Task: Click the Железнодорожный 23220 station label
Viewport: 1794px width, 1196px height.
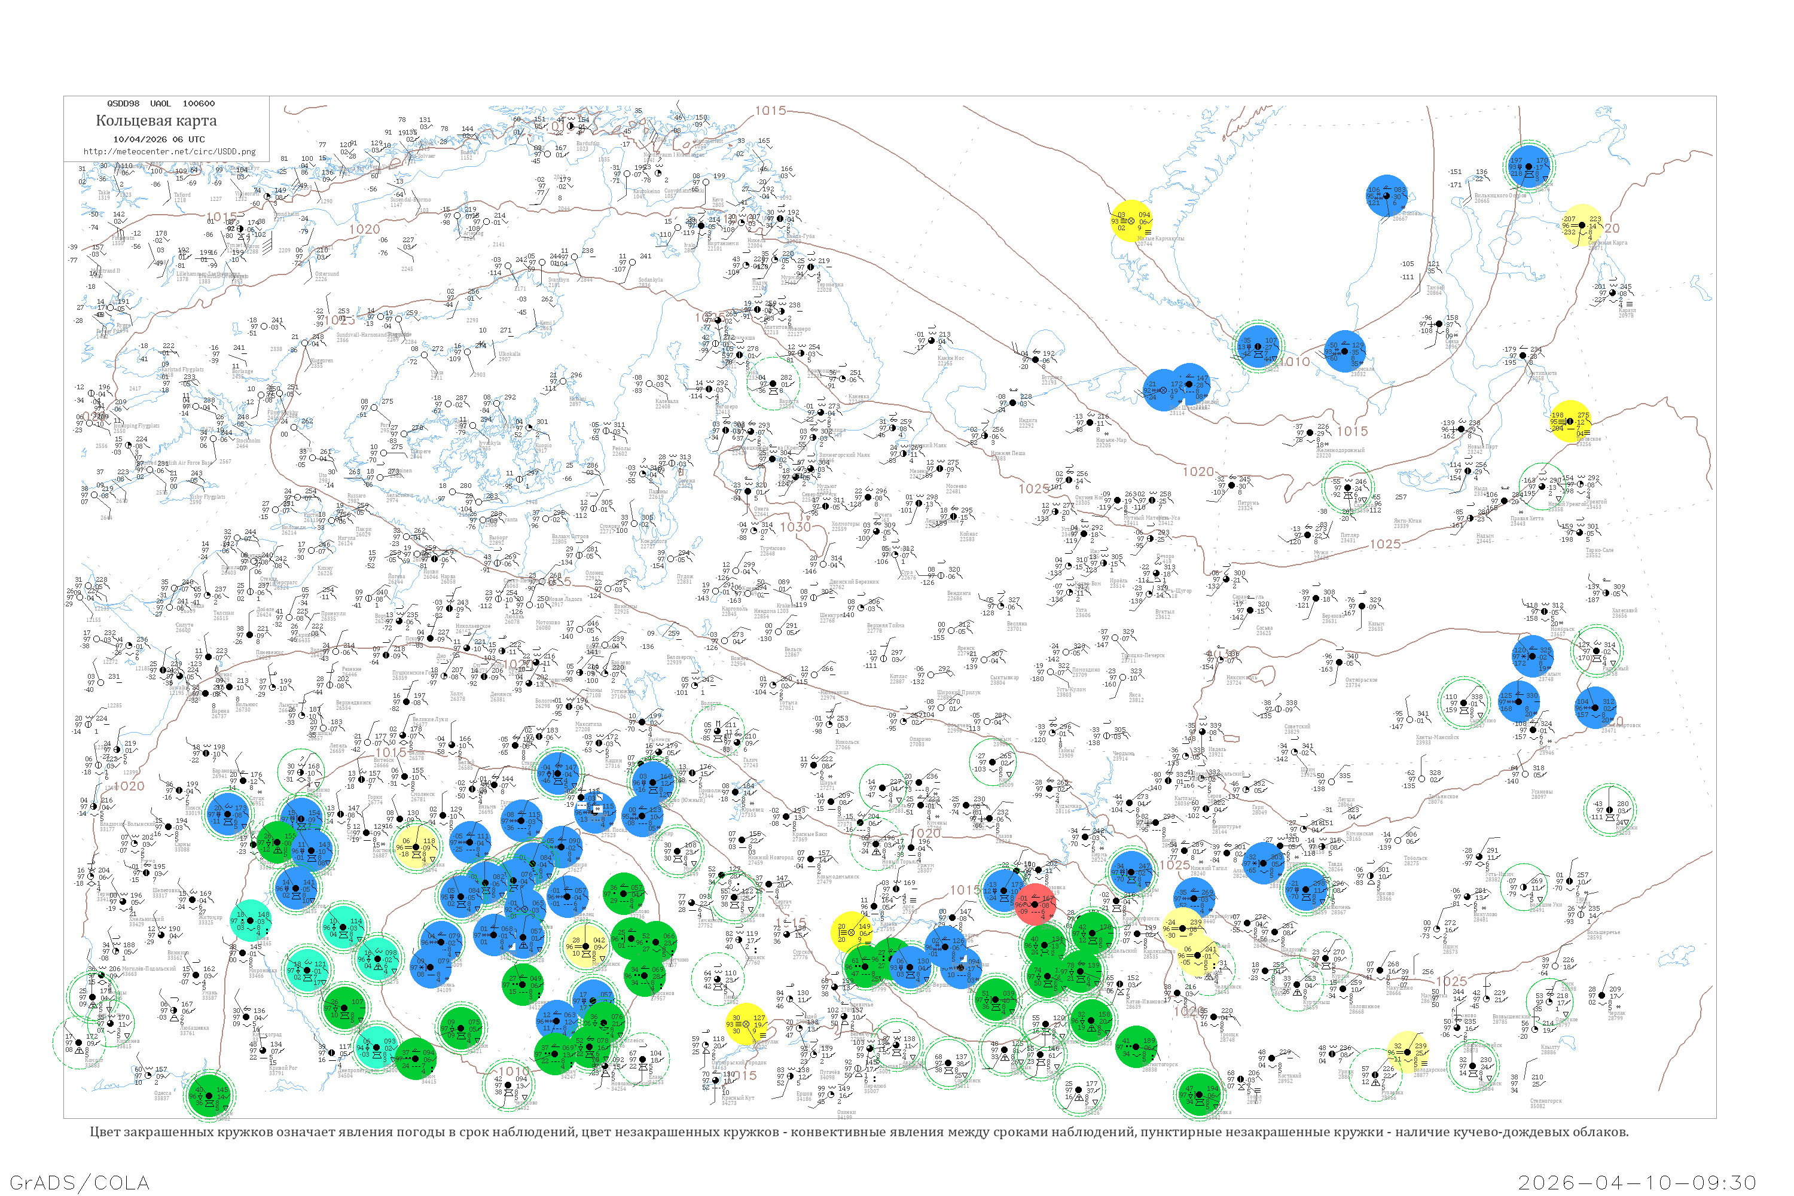Action: click(1340, 452)
